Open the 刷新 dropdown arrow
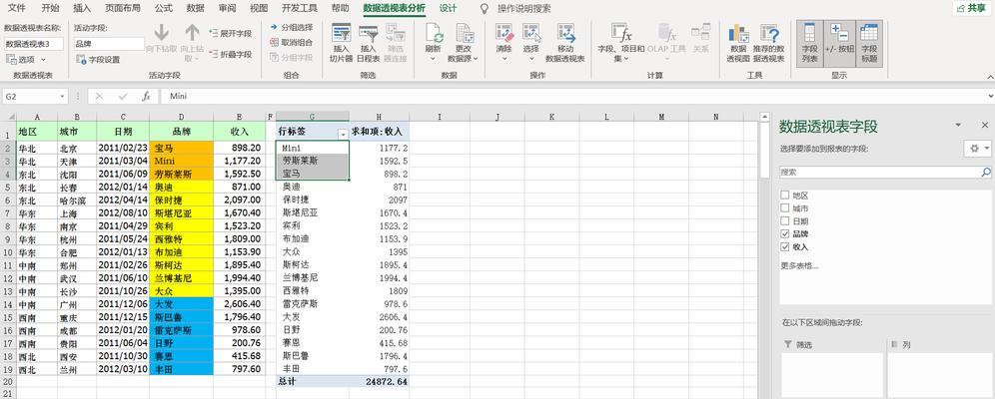 [433, 59]
